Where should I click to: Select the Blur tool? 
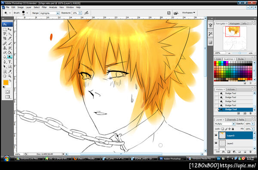(x=5, y=57)
